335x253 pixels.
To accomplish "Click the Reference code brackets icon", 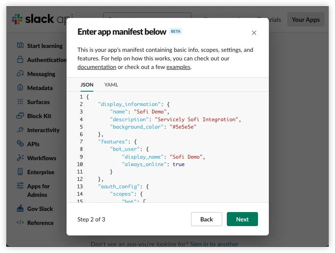I will tap(20, 222).
